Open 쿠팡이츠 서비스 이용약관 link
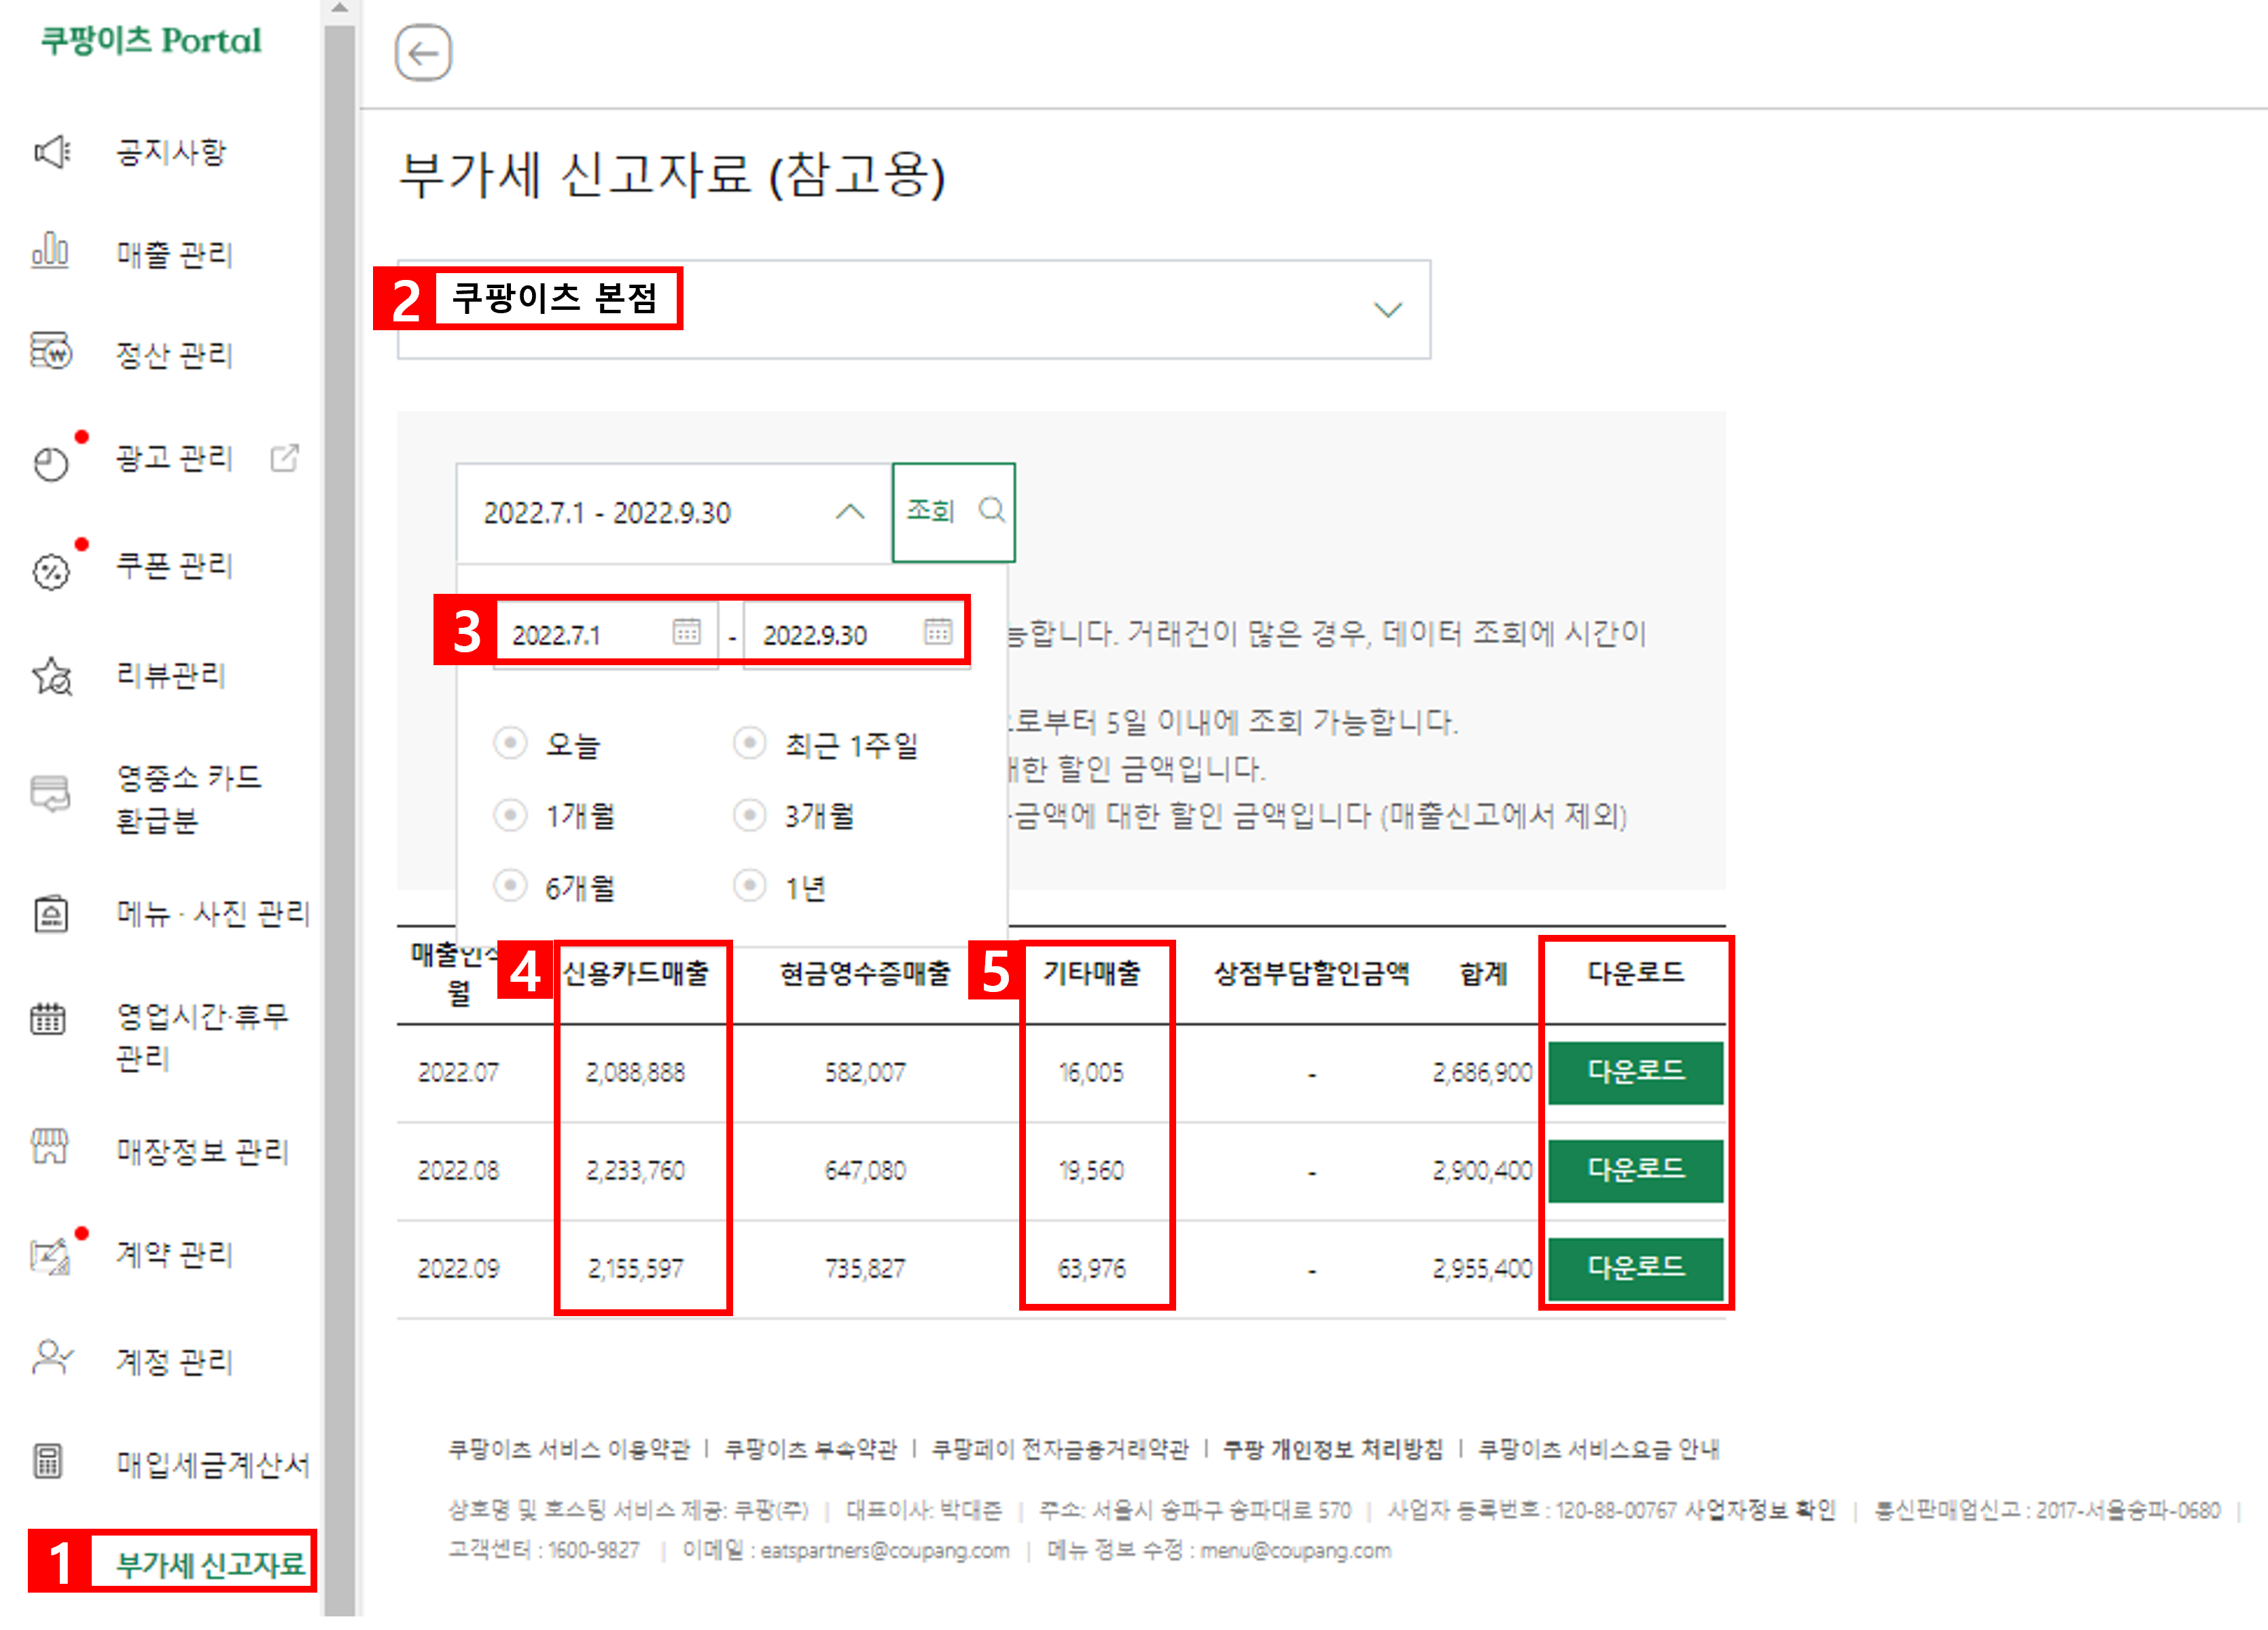The width and height of the screenshot is (2268, 1630). coord(569,1449)
